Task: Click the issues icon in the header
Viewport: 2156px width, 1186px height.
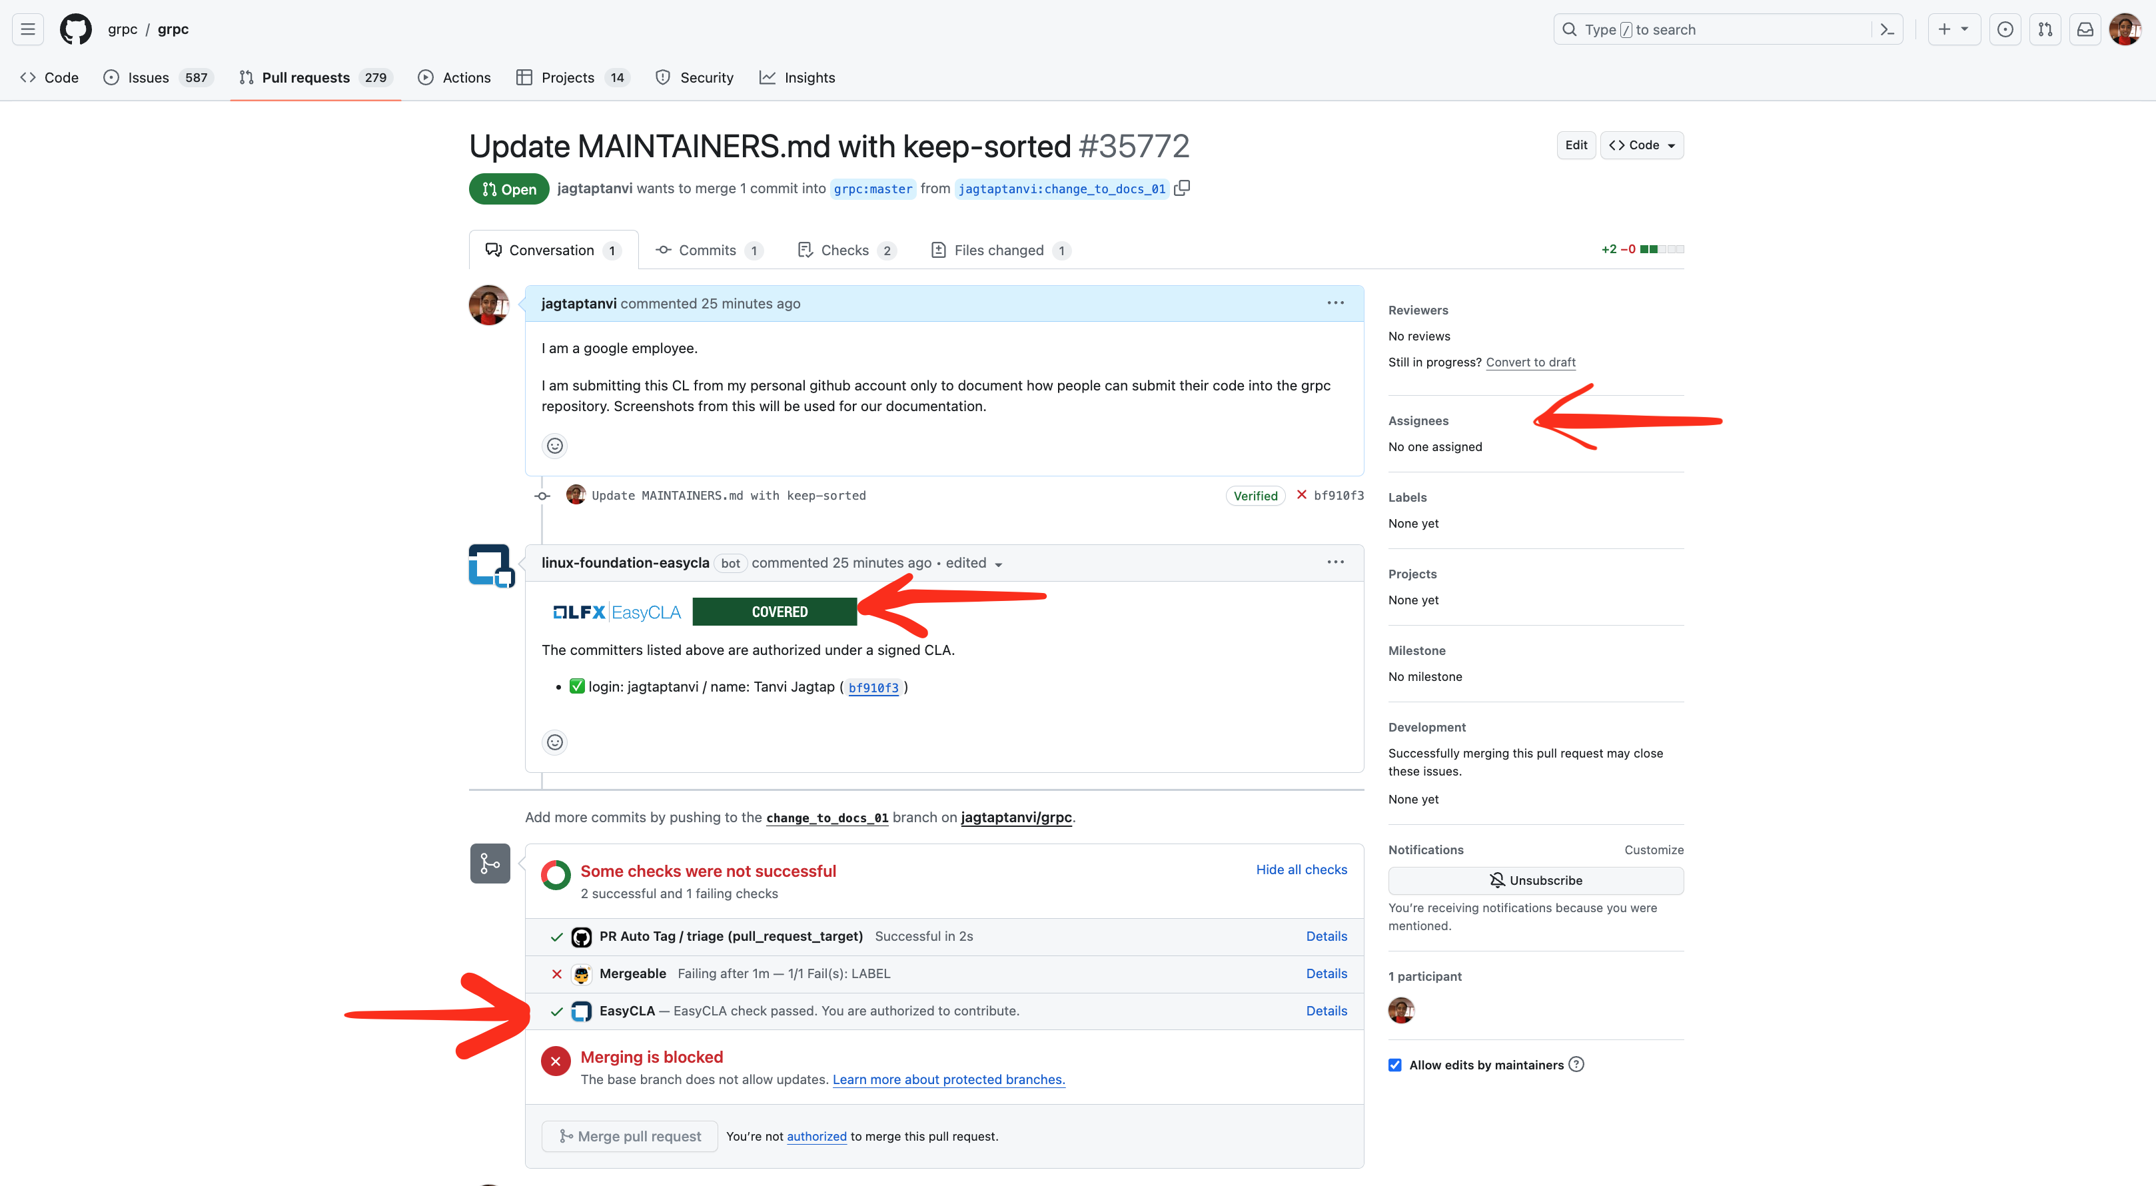Action: [x=2005, y=29]
